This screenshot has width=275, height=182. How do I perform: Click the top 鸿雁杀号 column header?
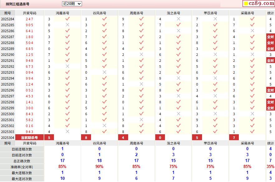[62, 13]
